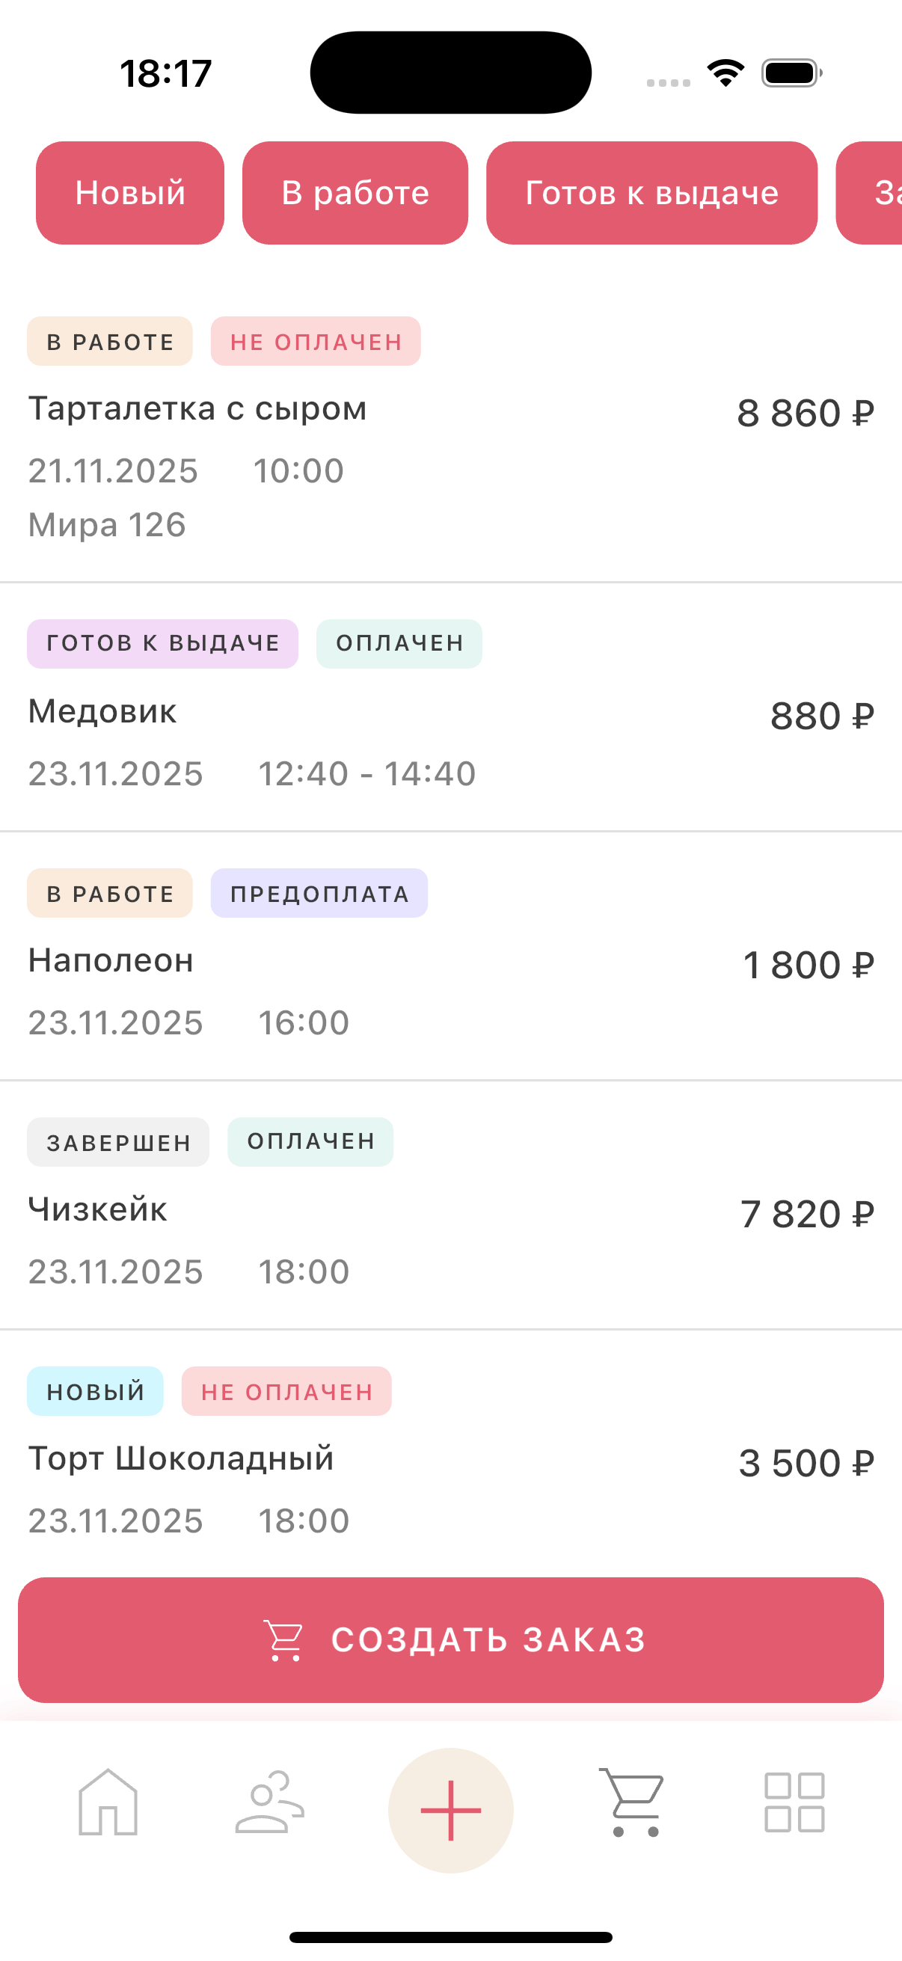The image size is (902, 1961).
Task: Click the battery status icon
Action: pyautogui.click(x=791, y=73)
